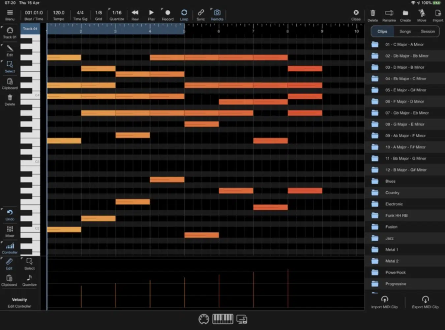
Task: Open the Progressive folder
Action: (405, 284)
